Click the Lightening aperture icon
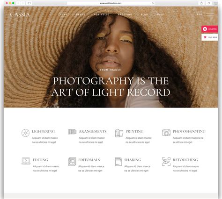 pos(25,133)
